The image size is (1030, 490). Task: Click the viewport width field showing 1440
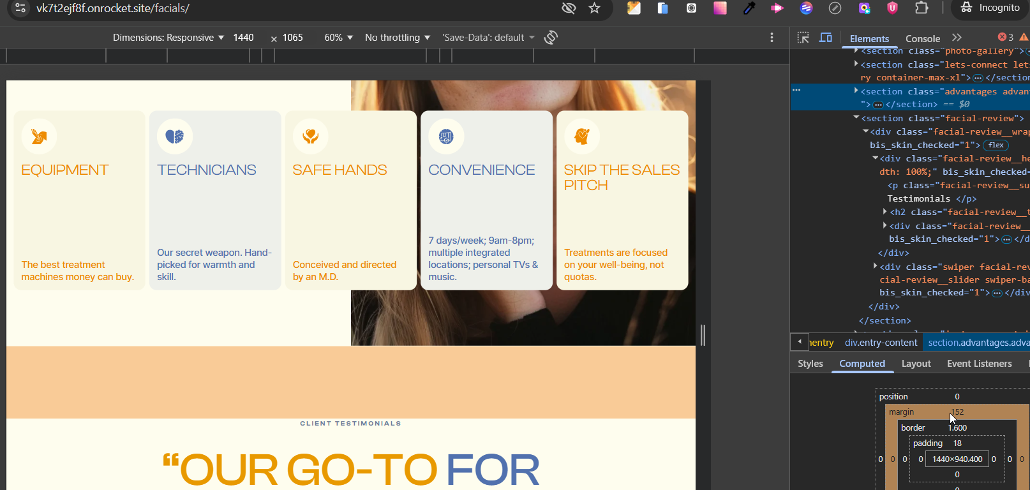pos(244,38)
